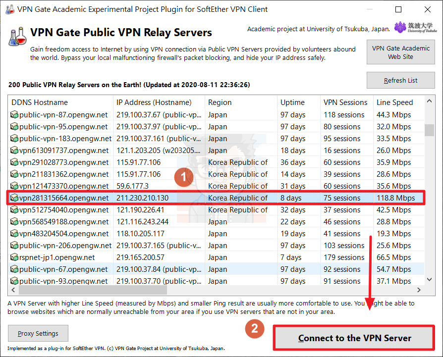The height and width of the screenshot is (357, 443).
Task: Click server icon for public-vpn-93.opengw.net
Action: [14, 281]
